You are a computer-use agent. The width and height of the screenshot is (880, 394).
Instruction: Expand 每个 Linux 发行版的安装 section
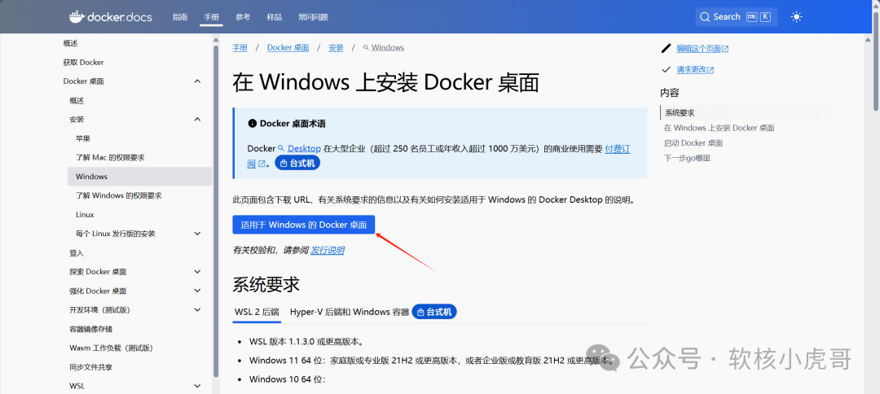197,234
